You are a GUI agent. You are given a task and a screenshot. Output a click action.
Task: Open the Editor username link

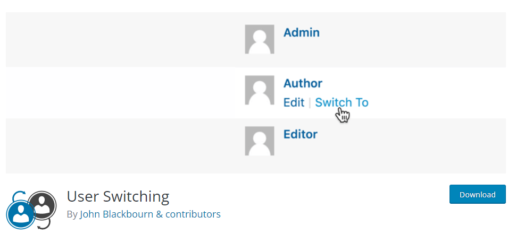301,134
